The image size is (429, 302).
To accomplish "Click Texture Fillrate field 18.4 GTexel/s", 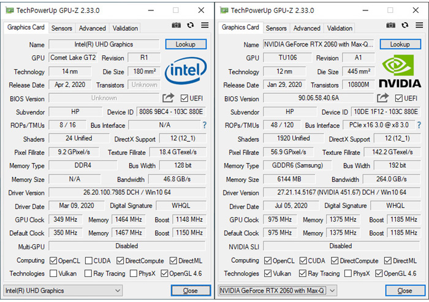I will click(178, 152).
